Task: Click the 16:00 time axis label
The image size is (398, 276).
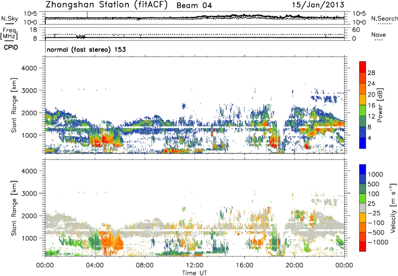Action: pos(244,266)
